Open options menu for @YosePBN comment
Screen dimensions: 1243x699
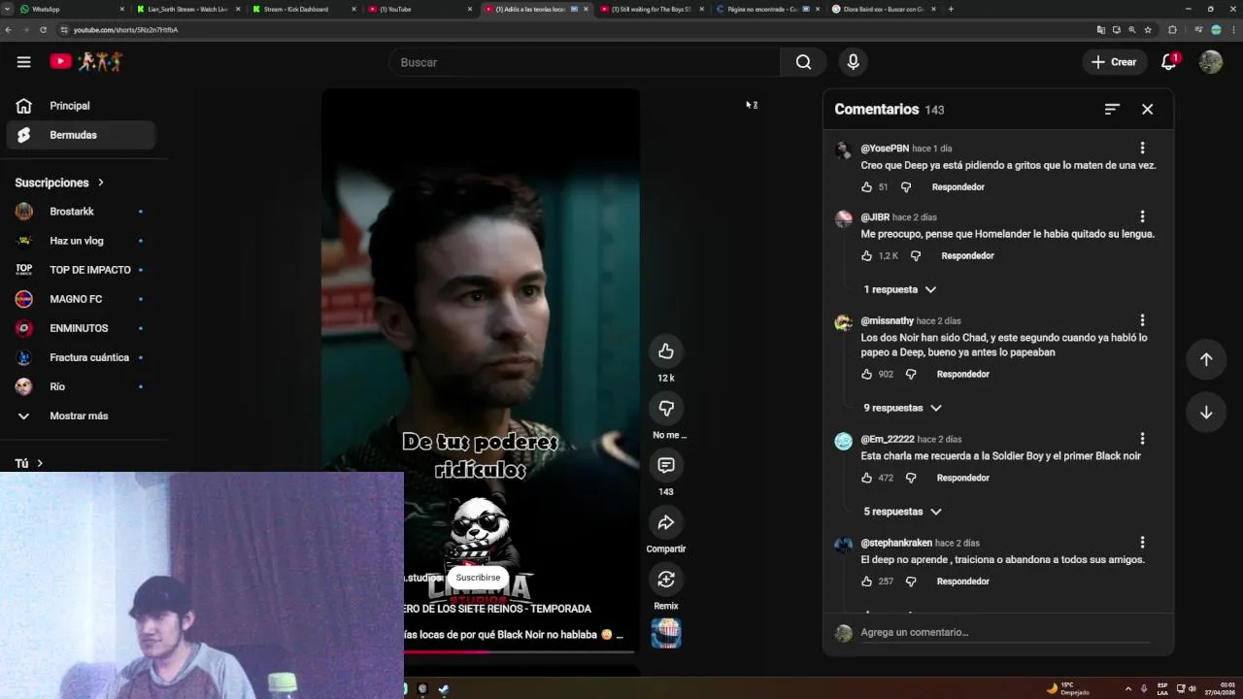click(1142, 149)
